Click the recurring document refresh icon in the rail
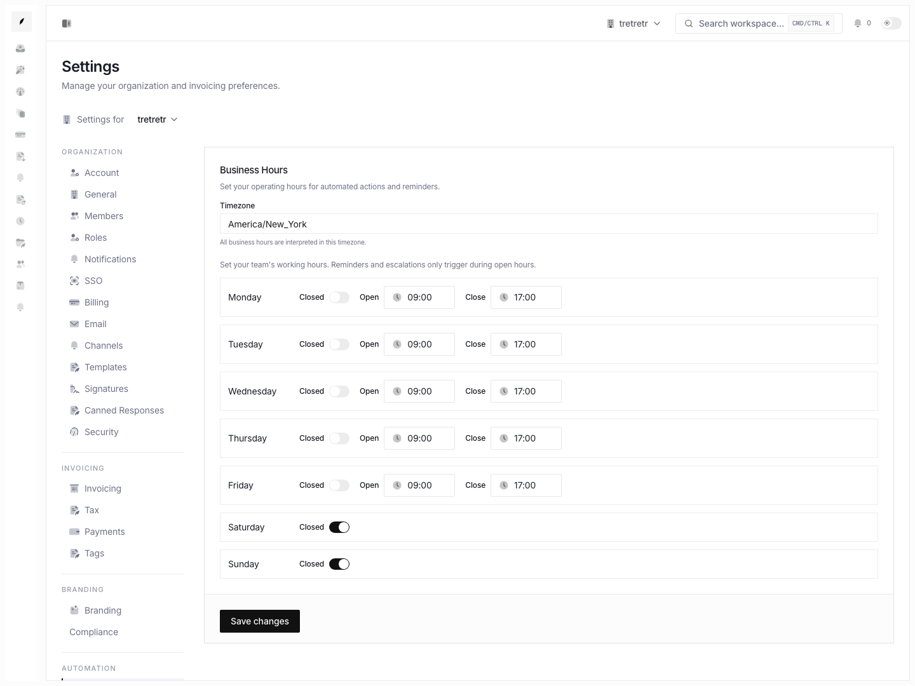This screenshot has height=686, width=915. [x=20, y=199]
